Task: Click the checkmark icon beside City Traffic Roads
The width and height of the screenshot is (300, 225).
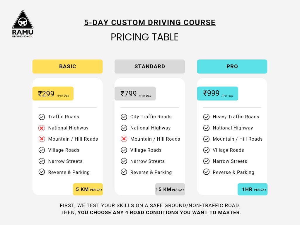Action: [124, 117]
